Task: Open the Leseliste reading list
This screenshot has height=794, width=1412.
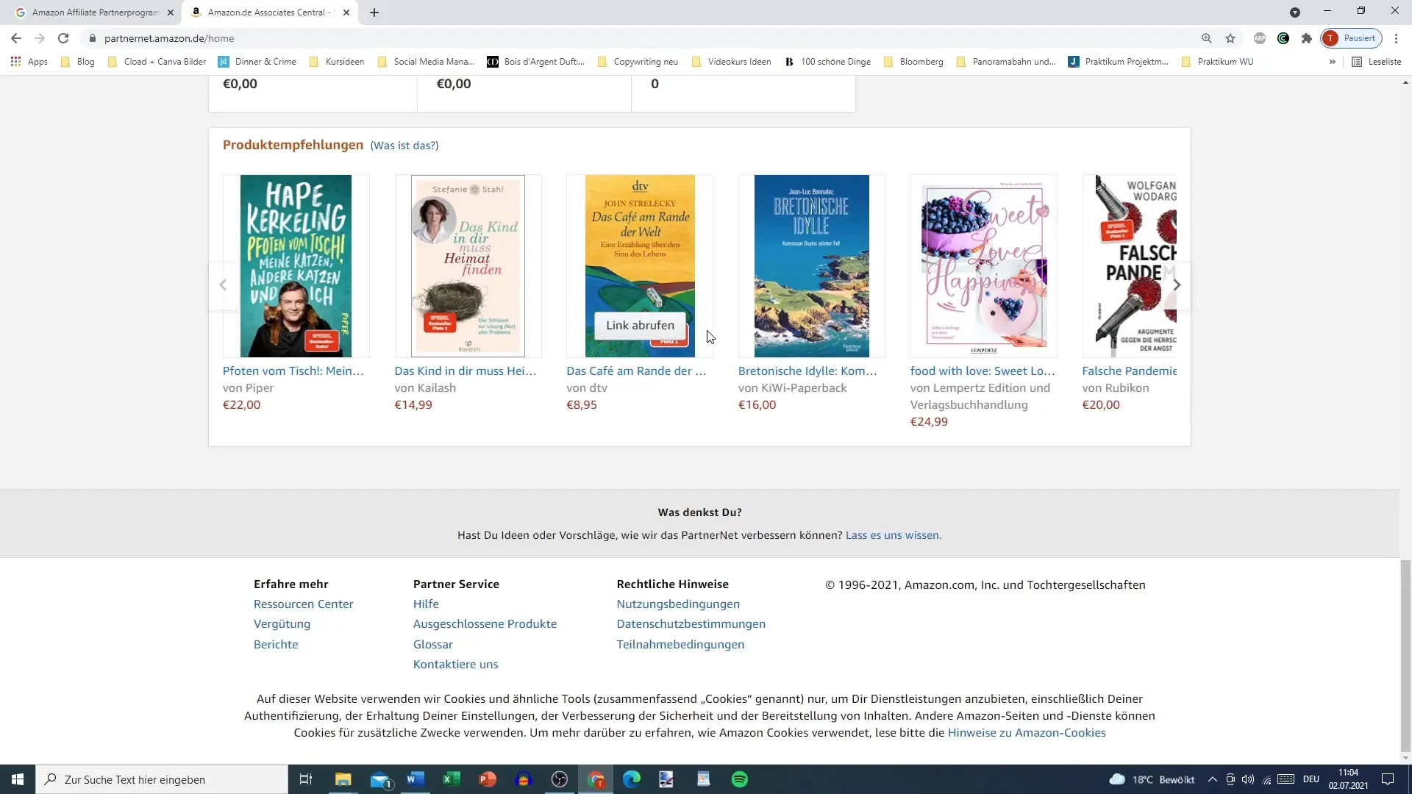Action: coord(1377,62)
